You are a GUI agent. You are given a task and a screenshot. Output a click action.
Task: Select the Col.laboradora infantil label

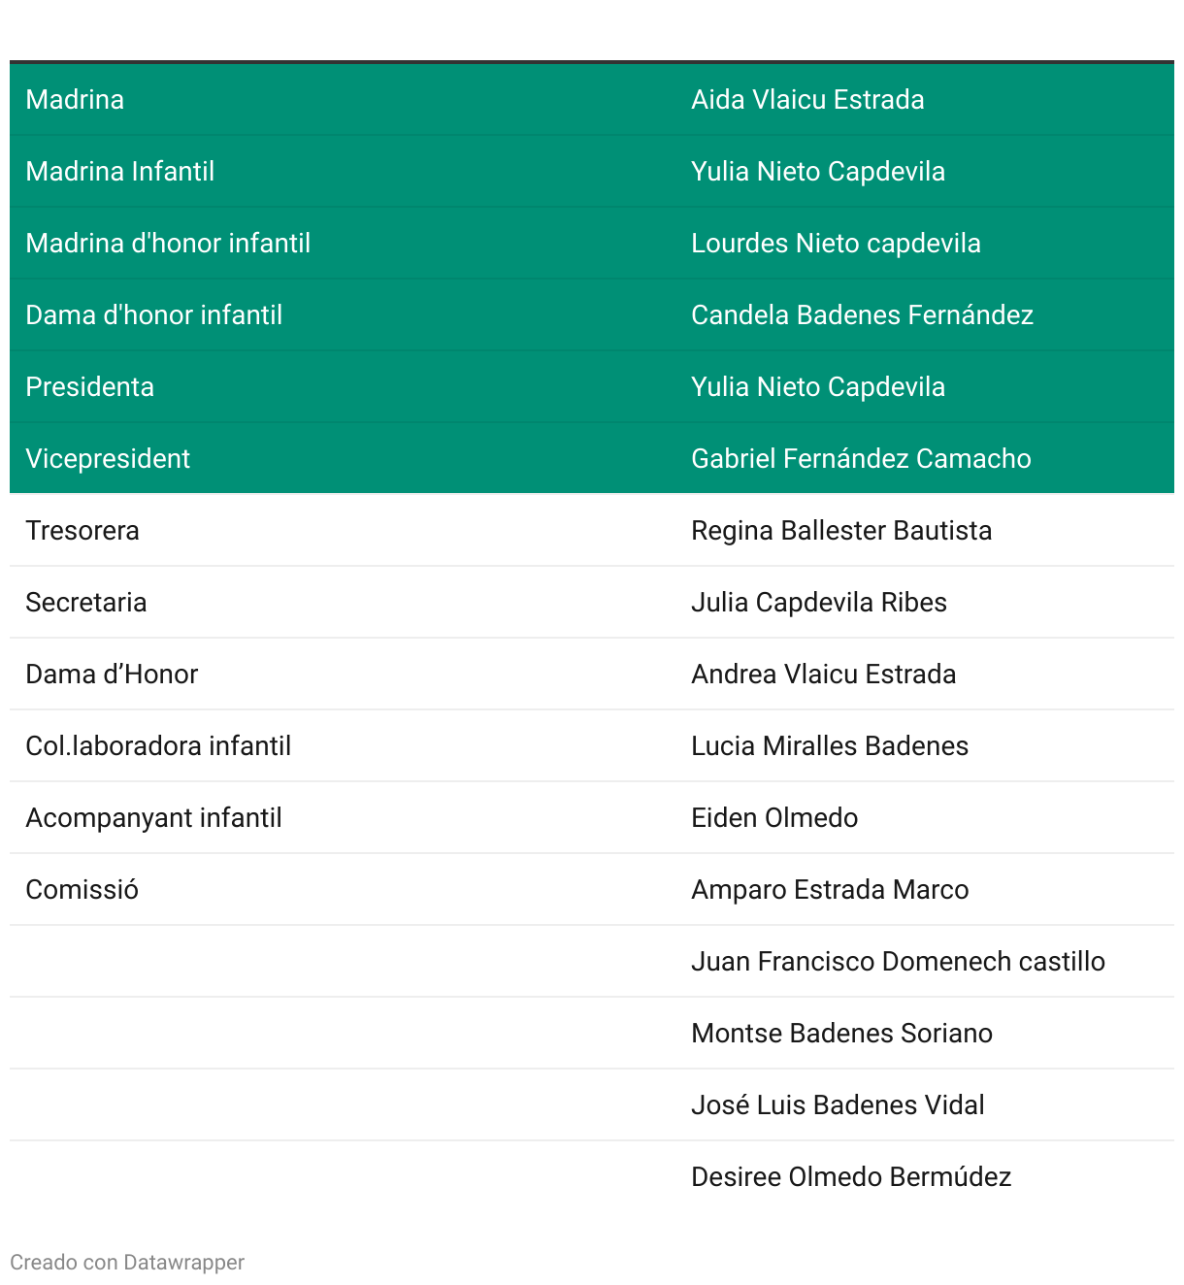[x=158, y=746]
